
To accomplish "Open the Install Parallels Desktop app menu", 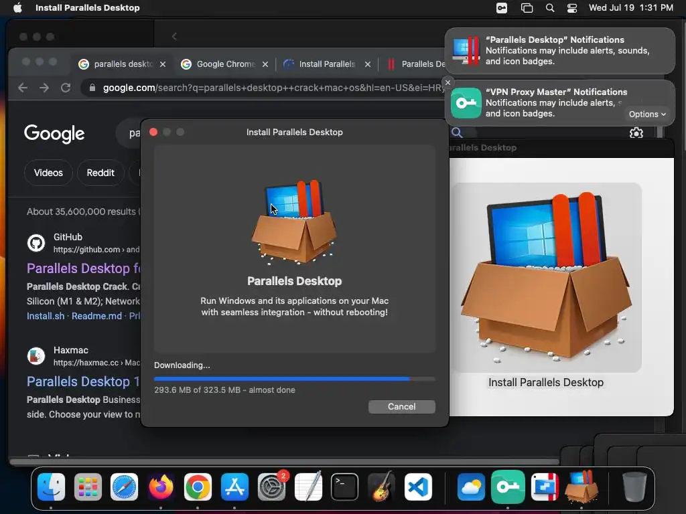I will pyautogui.click(x=88, y=8).
